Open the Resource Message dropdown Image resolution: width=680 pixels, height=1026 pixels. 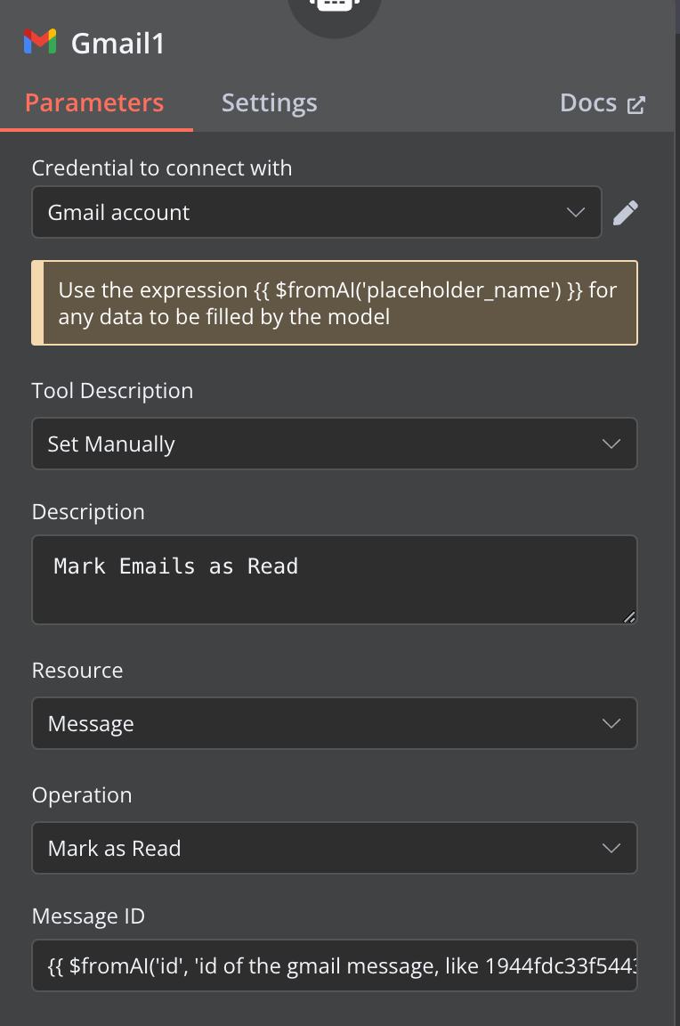(x=334, y=723)
